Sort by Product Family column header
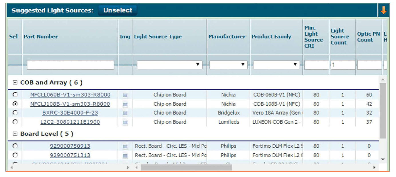Viewport: 396px width, 177px height. (x=271, y=37)
